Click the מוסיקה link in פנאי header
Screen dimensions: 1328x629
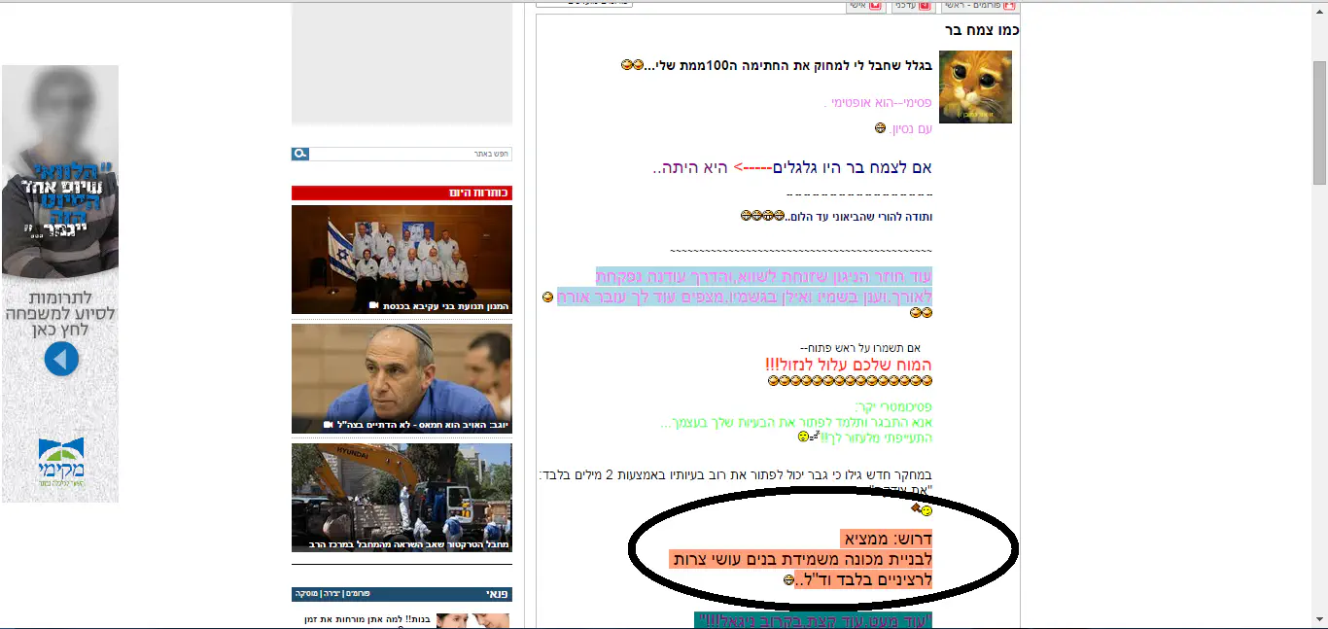306,593
